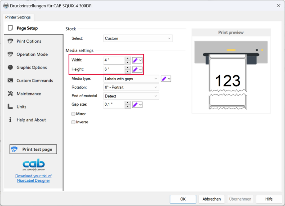This screenshot has height=206, width=285.
Task: Open Graphic Options section
Action: click(x=31, y=67)
